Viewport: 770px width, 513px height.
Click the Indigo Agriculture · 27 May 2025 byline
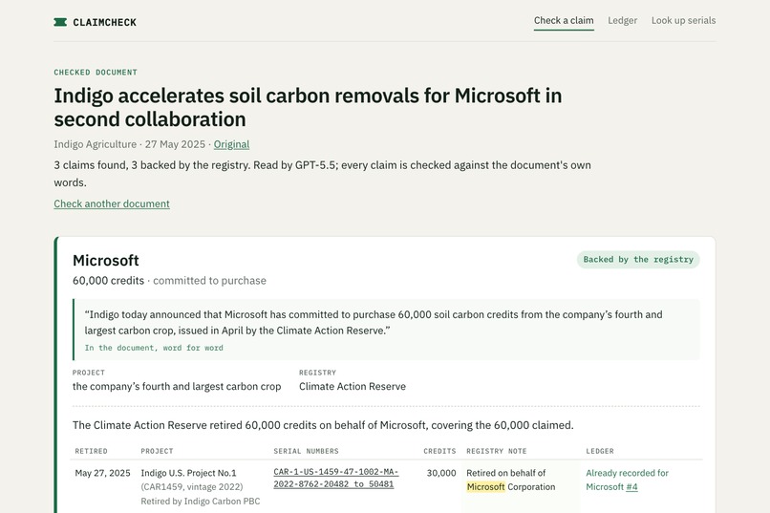click(x=130, y=144)
